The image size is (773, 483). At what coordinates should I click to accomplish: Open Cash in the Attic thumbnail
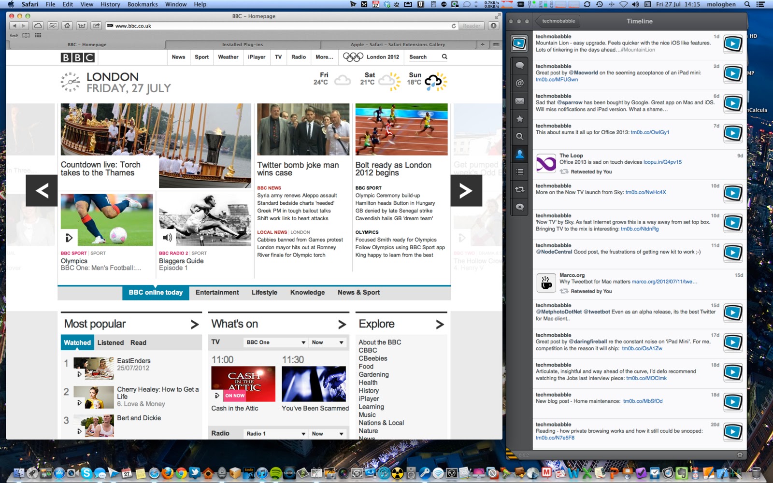click(243, 384)
